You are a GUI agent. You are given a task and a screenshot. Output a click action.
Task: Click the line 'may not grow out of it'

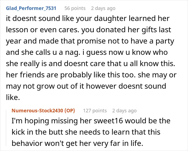click(x=86, y=86)
